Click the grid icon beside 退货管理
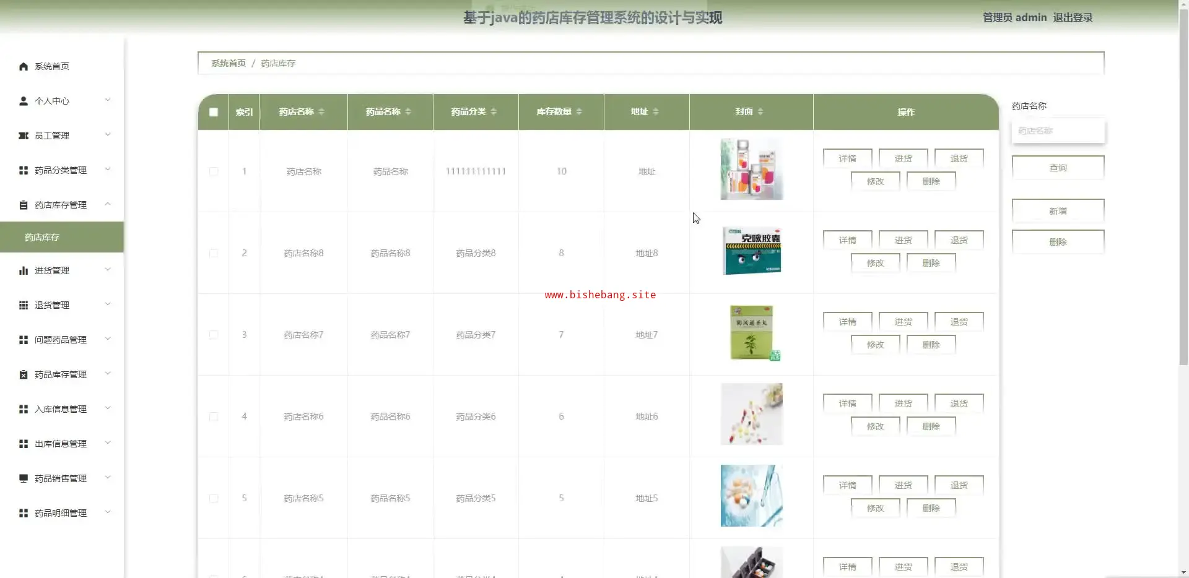This screenshot has height=578, width=1189. 24,305
